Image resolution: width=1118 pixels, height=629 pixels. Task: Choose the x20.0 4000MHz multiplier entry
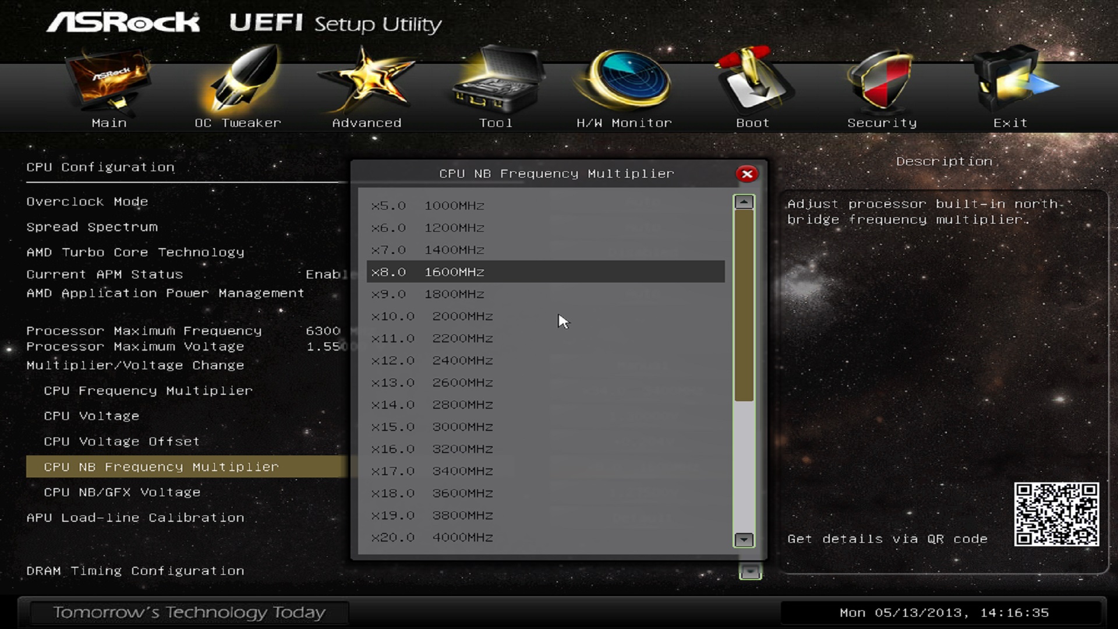pos(432,538)
